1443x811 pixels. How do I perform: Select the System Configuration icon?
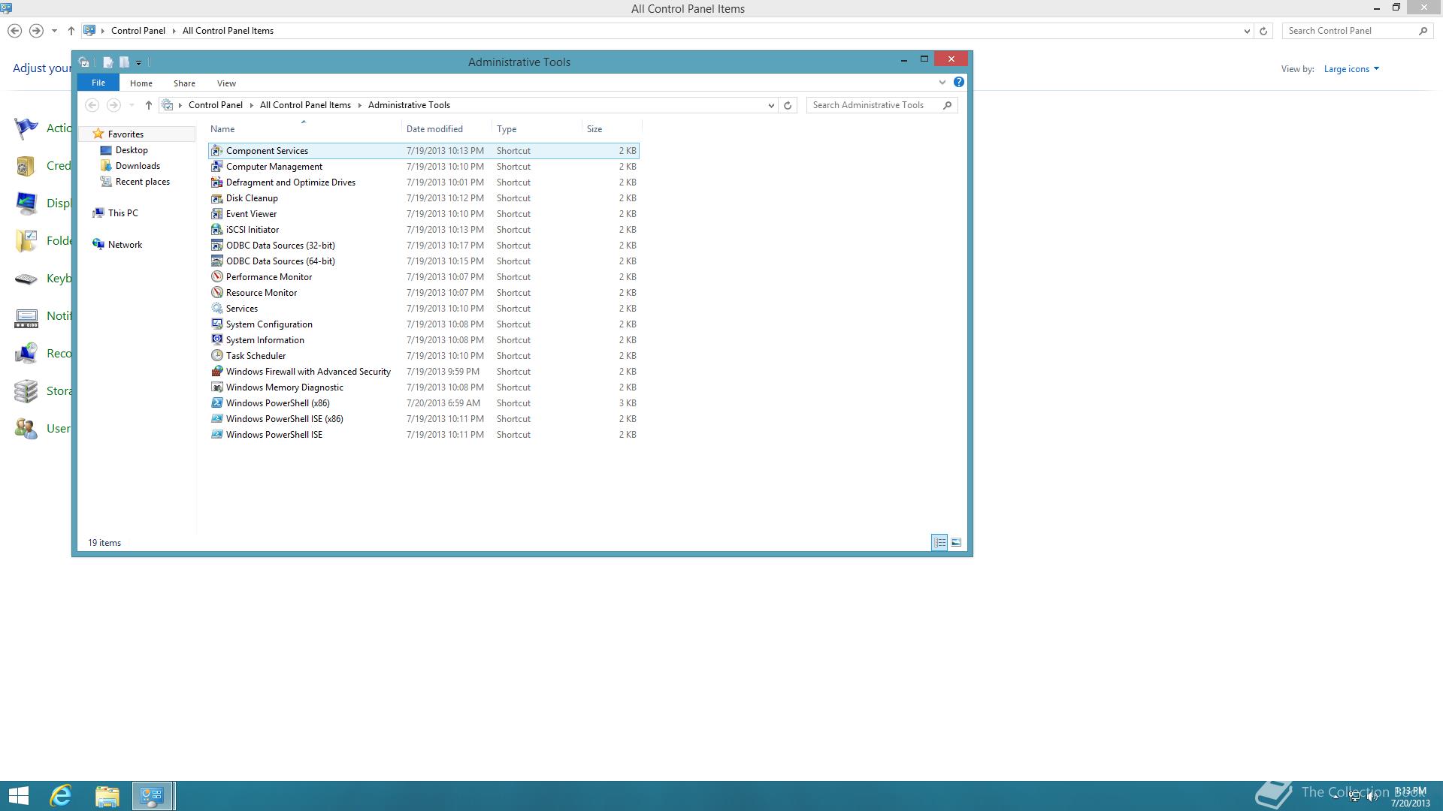217,324
